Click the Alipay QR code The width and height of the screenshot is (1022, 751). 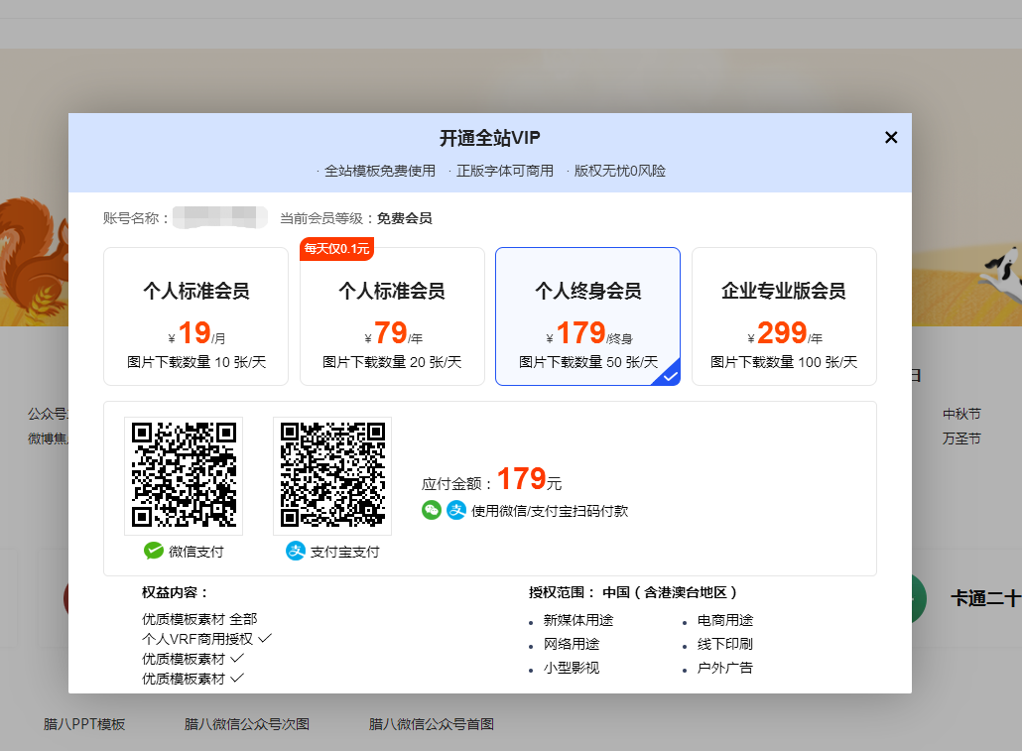point(332,475)
